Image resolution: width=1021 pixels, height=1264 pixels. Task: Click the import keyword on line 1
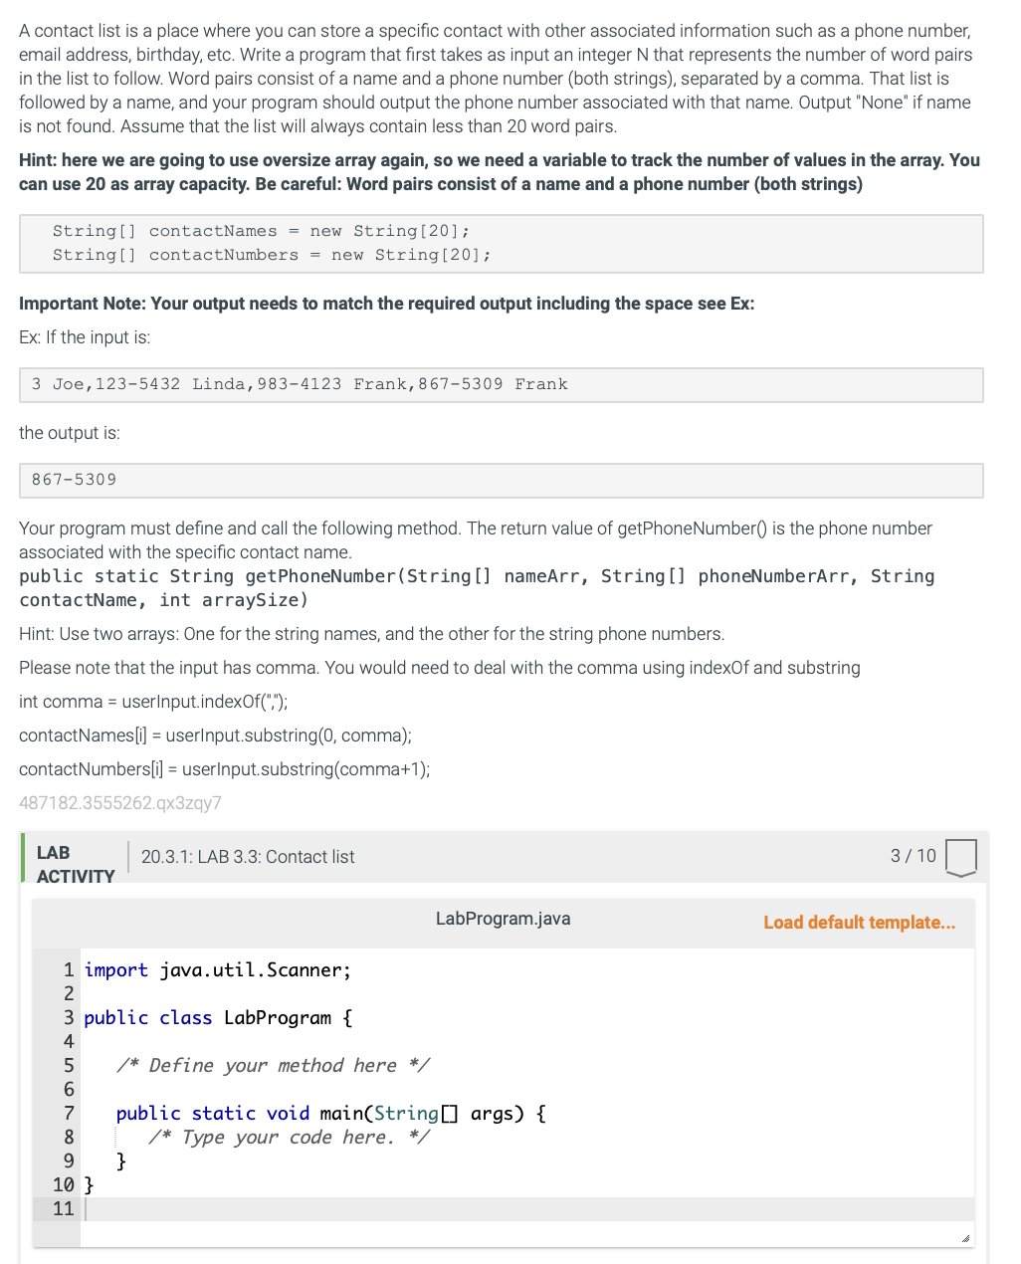coord(116,969)
